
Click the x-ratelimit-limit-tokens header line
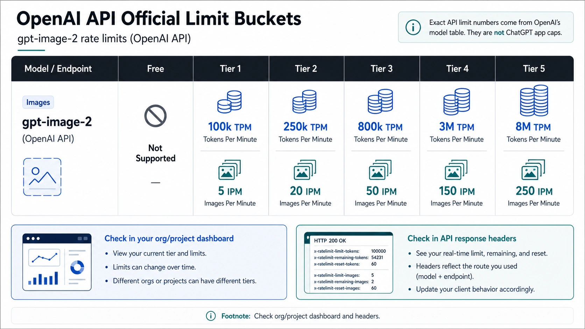tap(350, 251)
